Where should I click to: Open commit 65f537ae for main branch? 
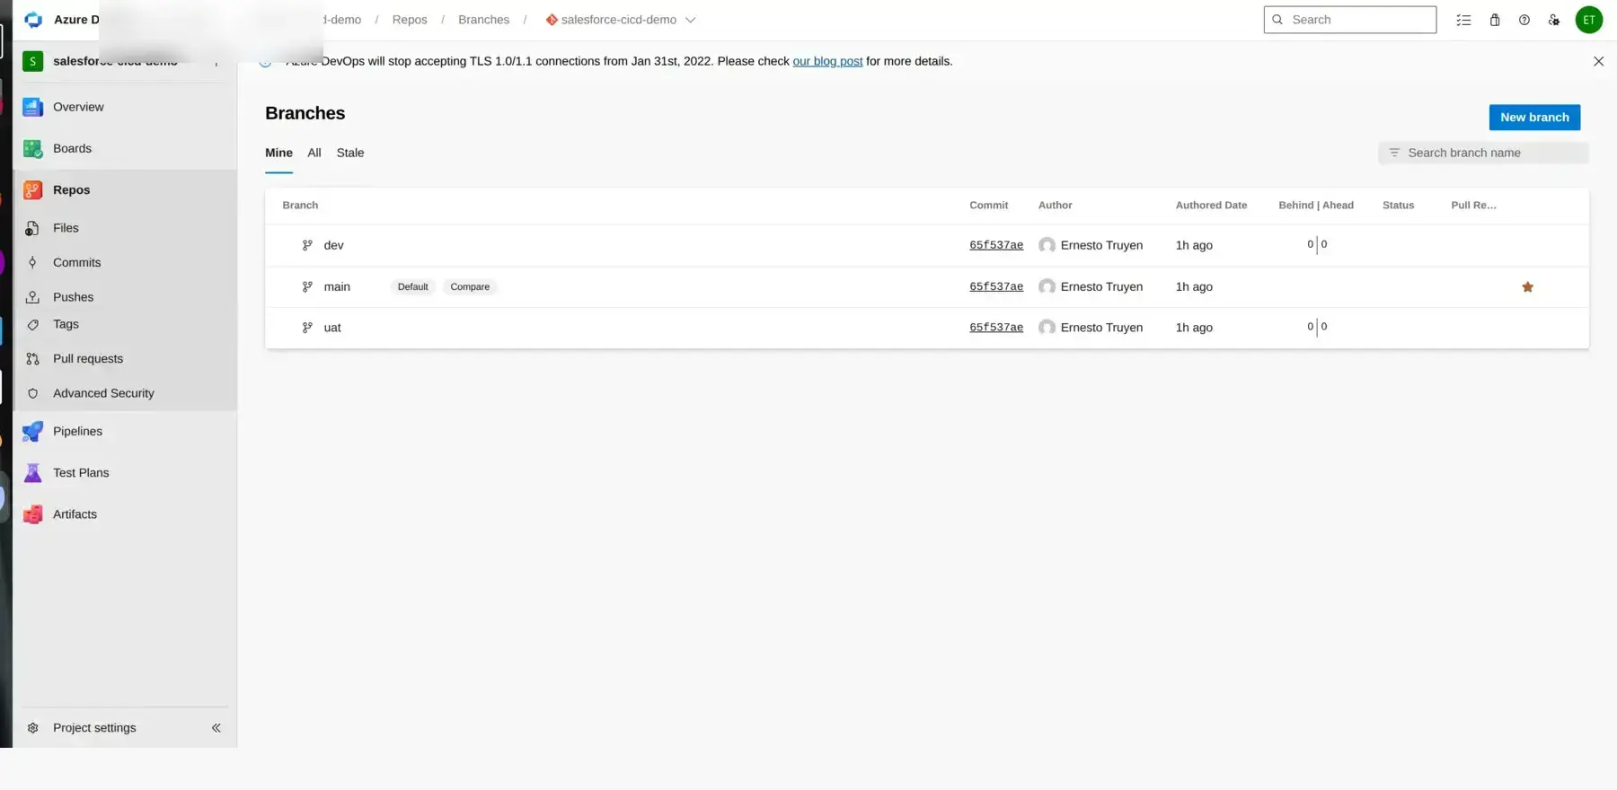[x=996, y=286]
